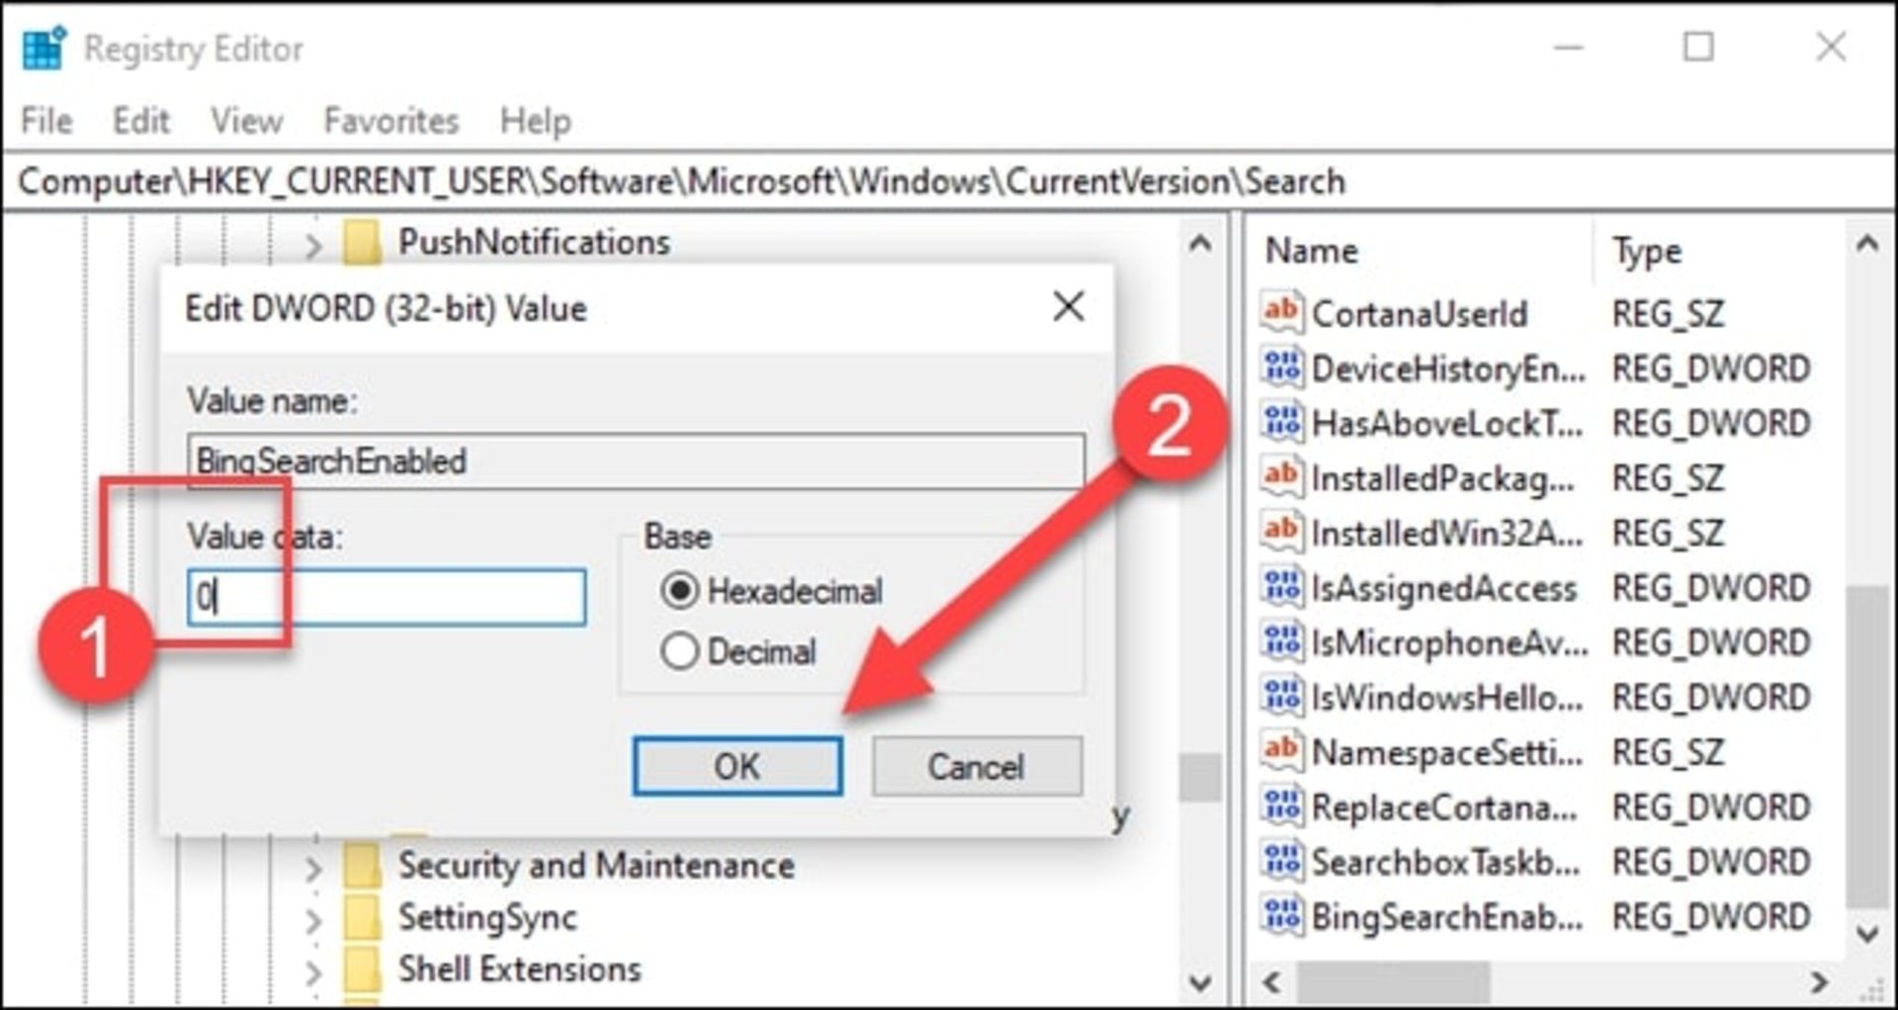
Task: Open the Favorites menu
Action: 391,121
